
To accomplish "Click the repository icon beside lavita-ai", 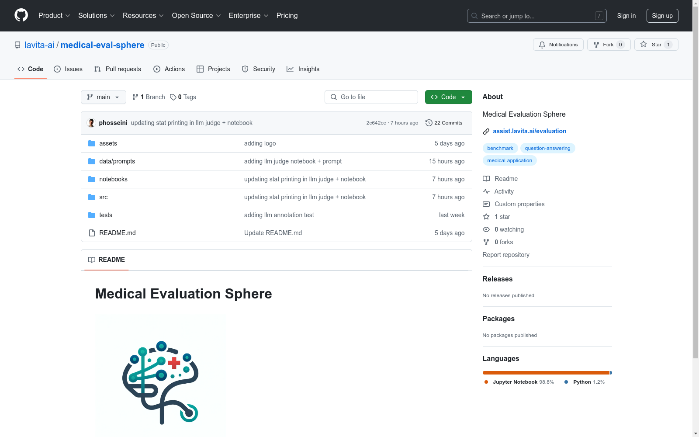I will (x=17, y=45).
